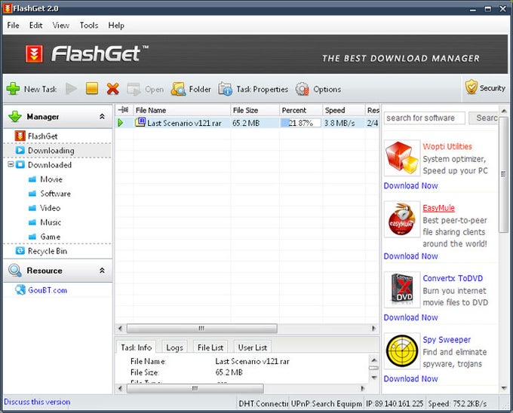The image size is (513, 413).
Task: Select the Last Scenario v121 rar row
Action: click(247, 123)
